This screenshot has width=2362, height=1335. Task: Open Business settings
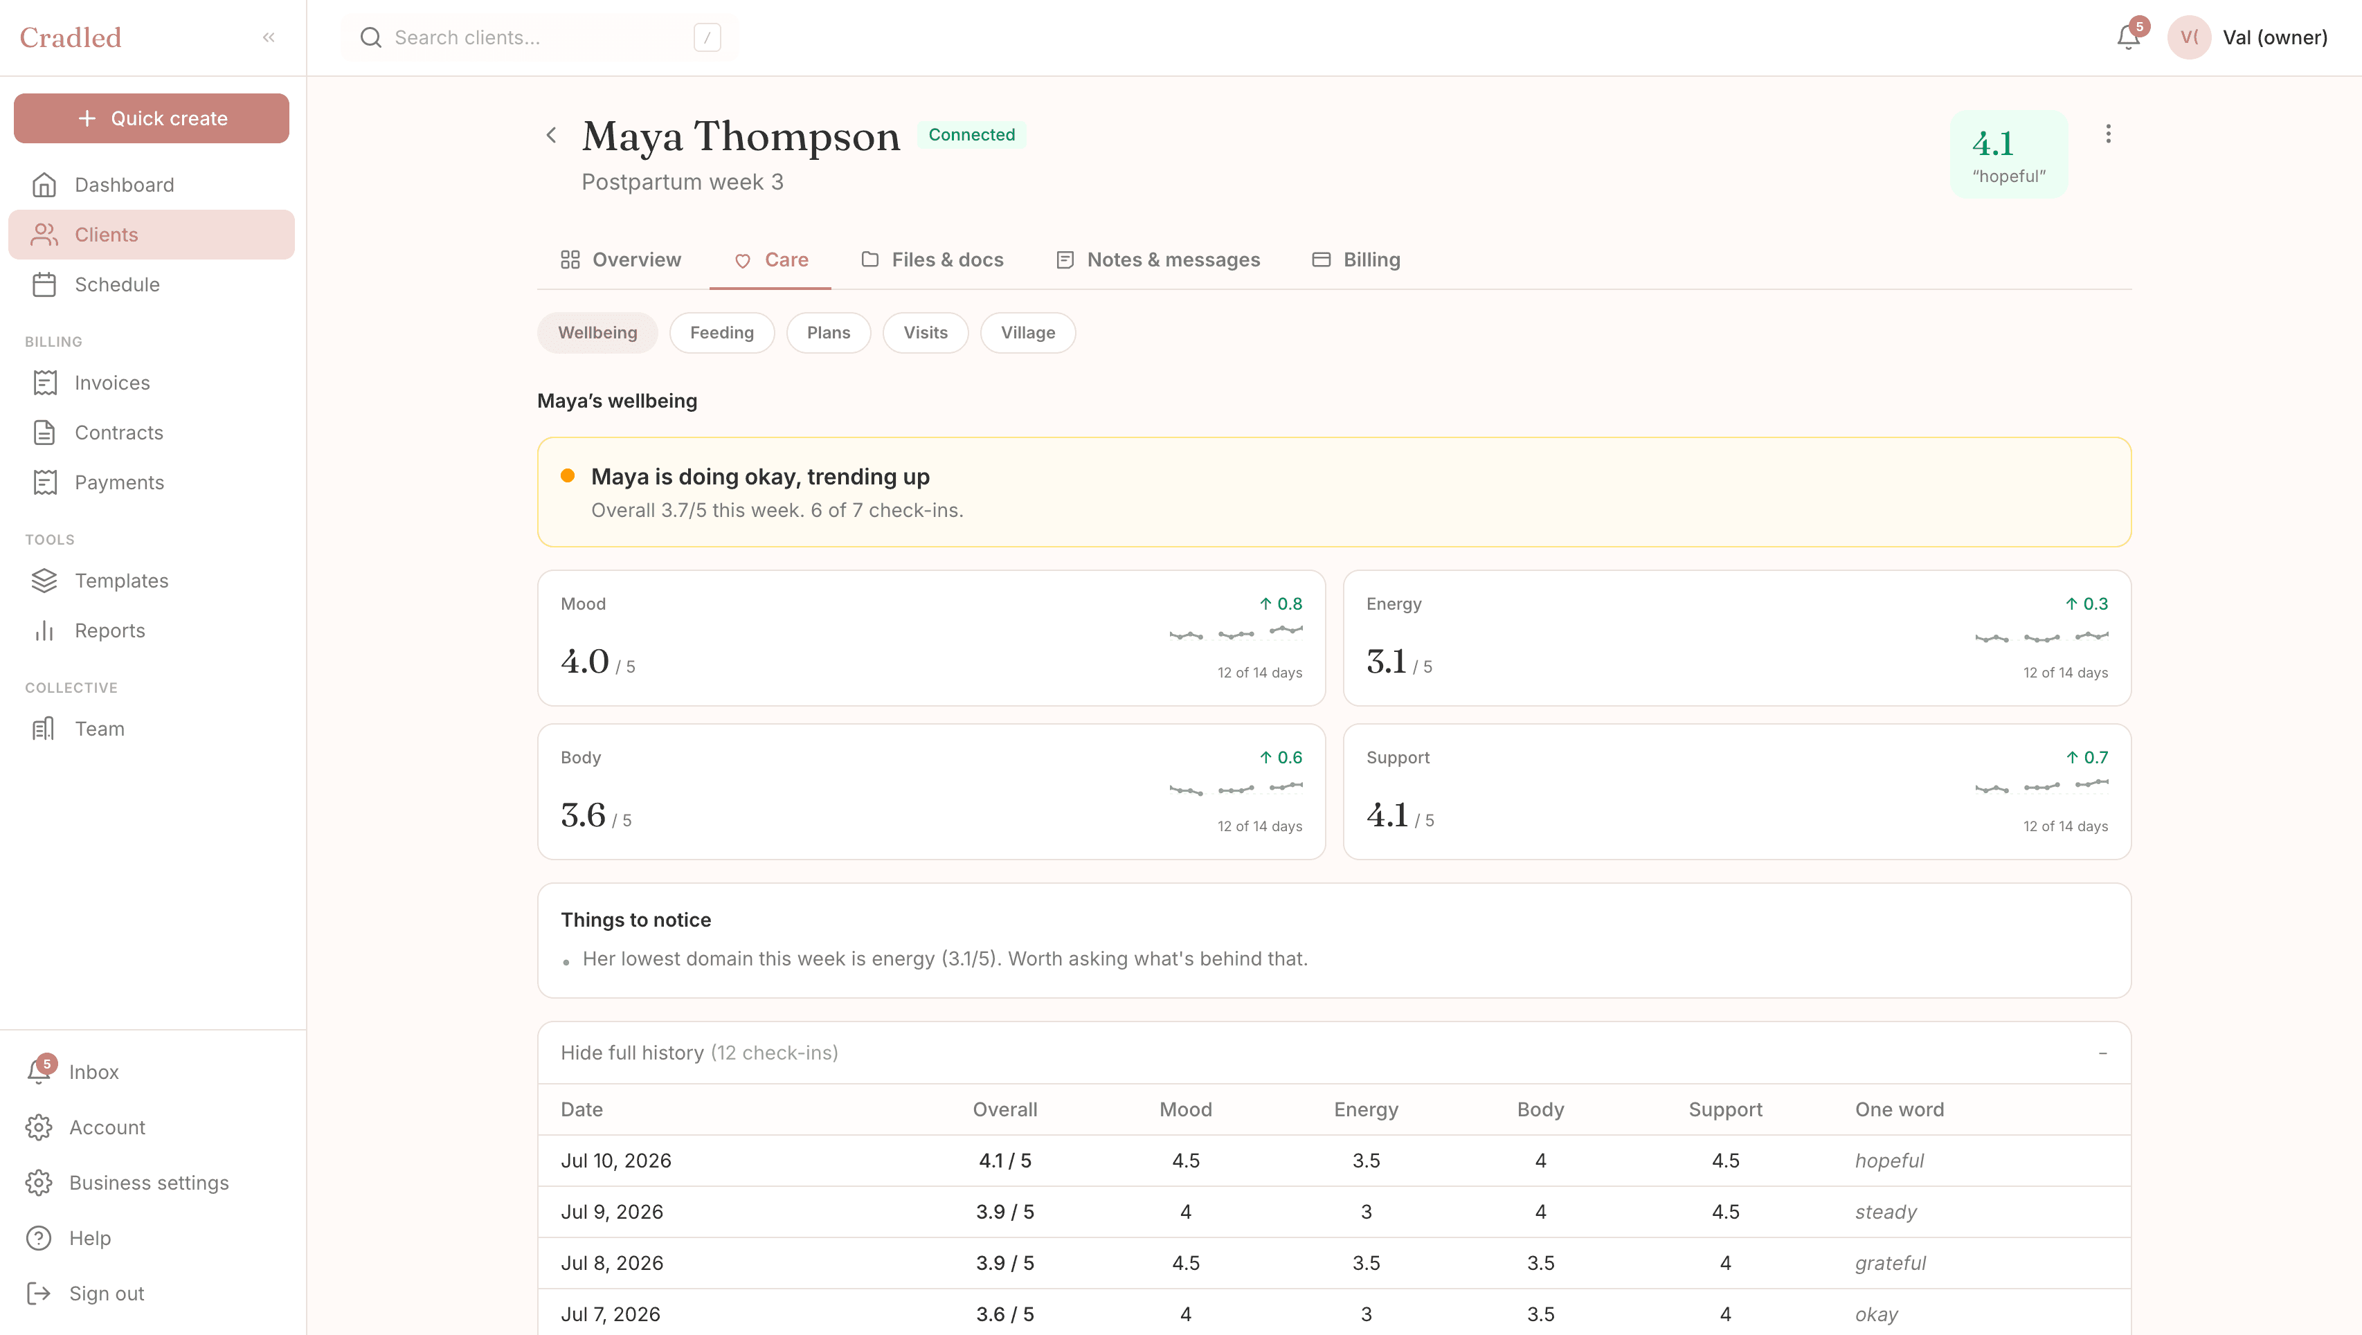click(x=152, y=1183)
